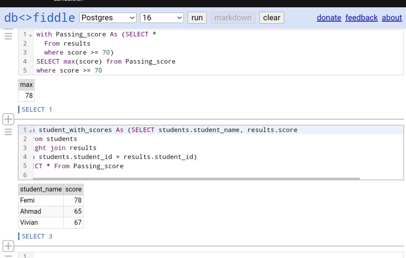Open the Postgres database engine dropdown

click(x=108, y=18)
